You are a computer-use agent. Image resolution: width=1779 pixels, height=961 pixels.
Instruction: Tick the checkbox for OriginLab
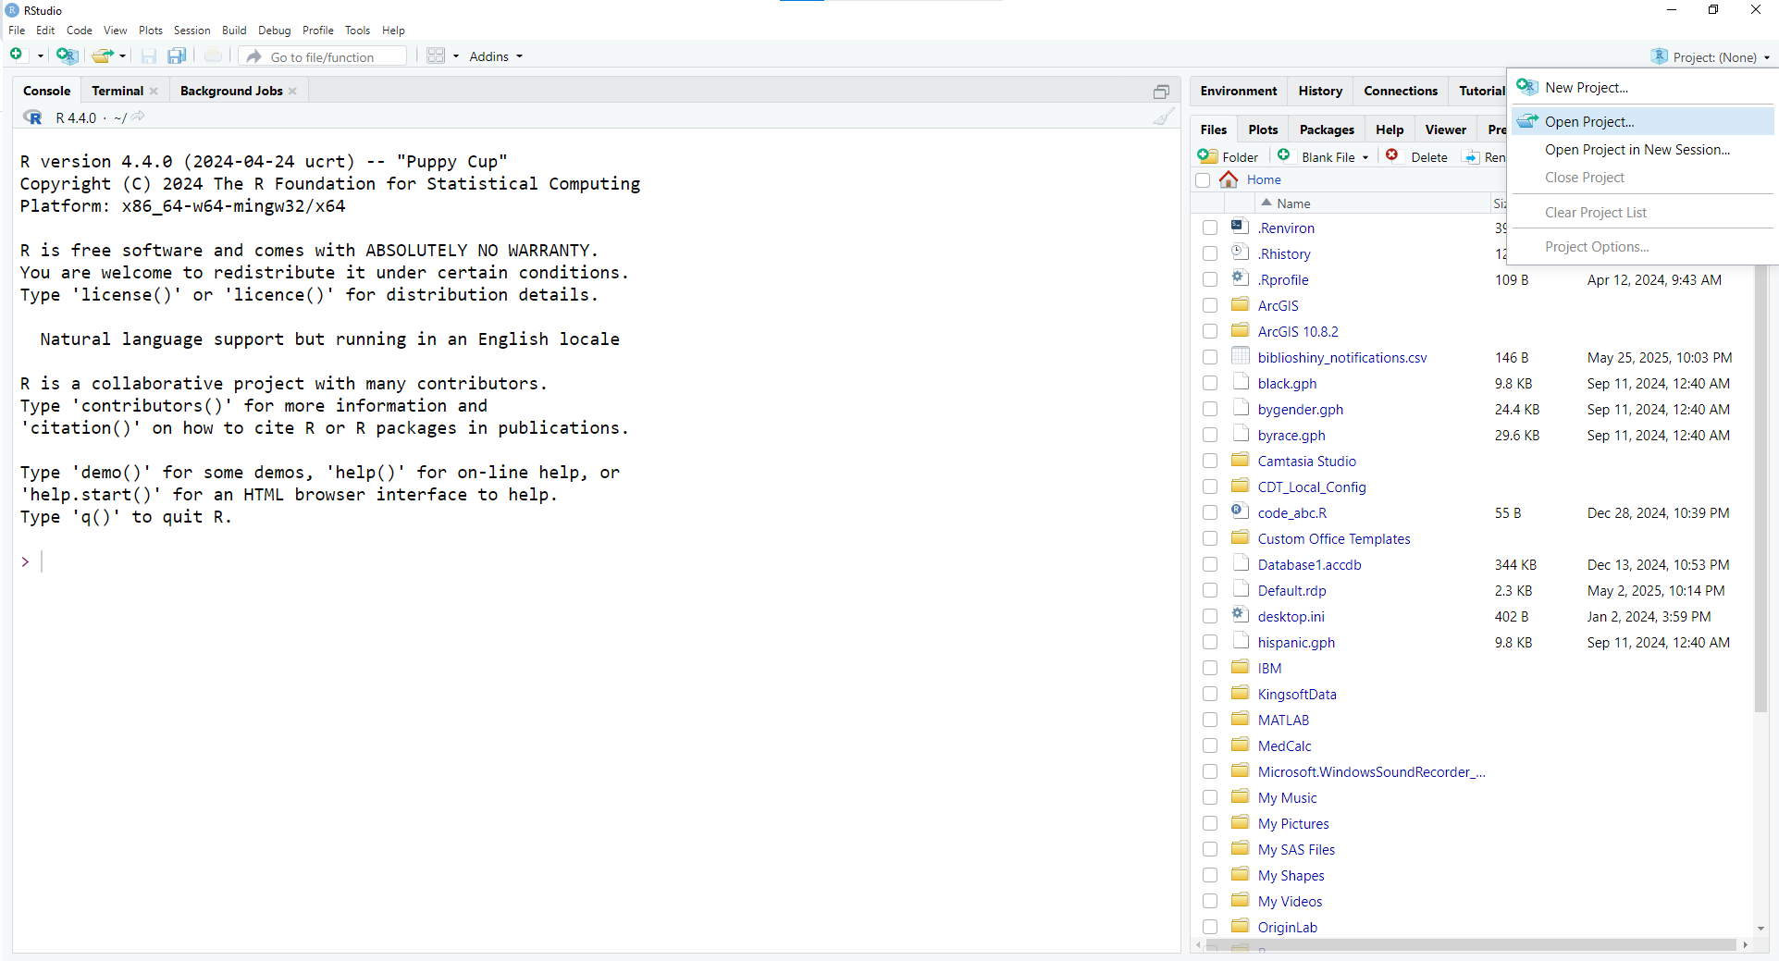1210,927
